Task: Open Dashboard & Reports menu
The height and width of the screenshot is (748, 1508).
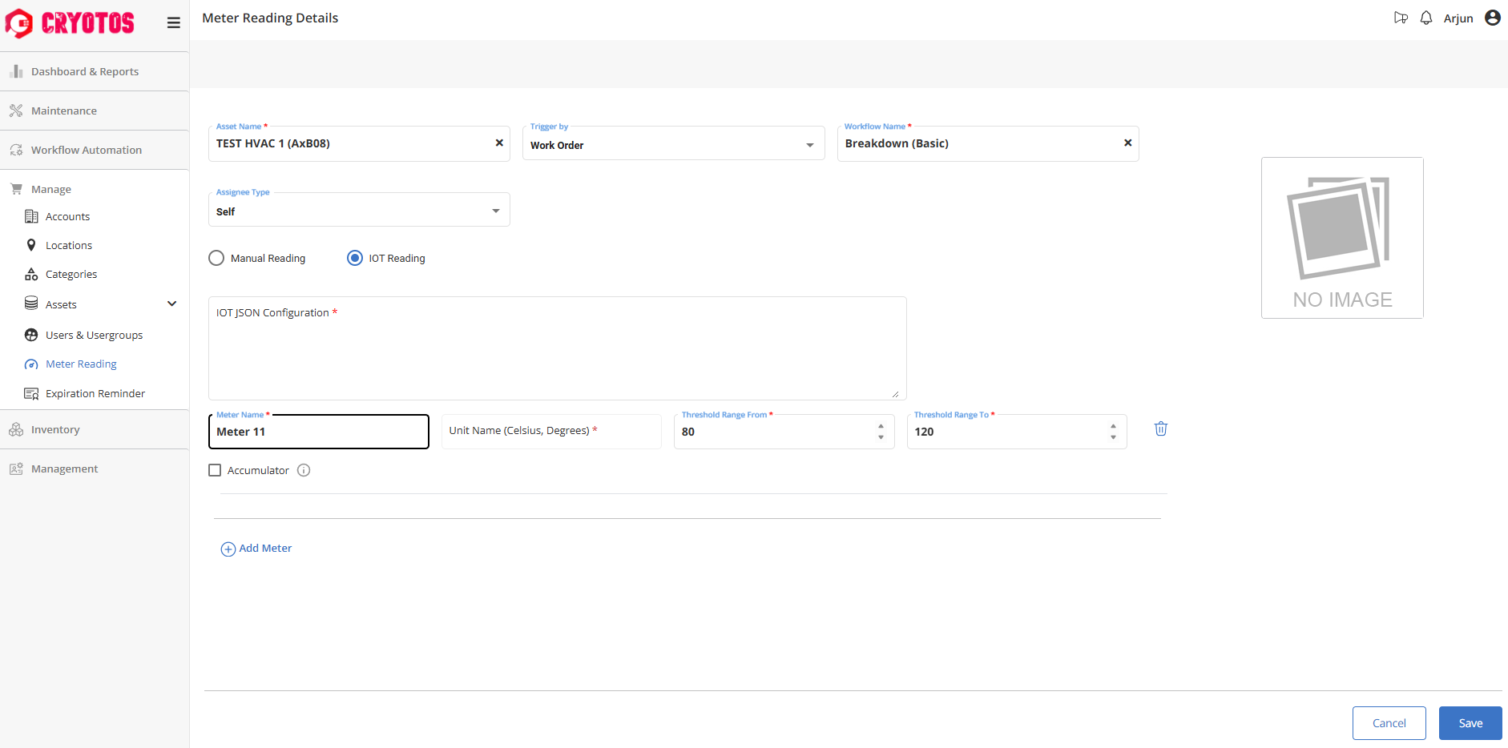Action: point(85,71)
